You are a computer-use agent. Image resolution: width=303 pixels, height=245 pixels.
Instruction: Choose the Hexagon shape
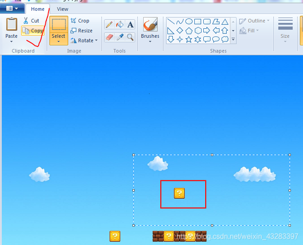198,31
